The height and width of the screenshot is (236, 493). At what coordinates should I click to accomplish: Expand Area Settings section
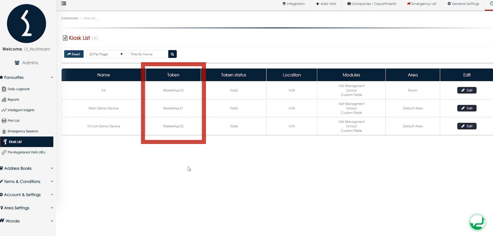26,208
